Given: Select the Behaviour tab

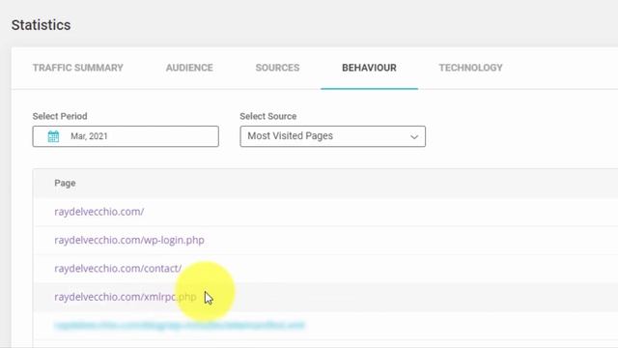Looking at the screenshot, I should tap(369, 68).
